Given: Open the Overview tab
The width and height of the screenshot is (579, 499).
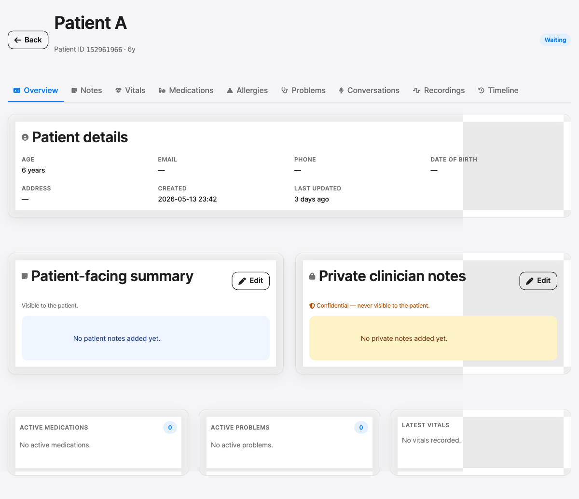Looking at the screenshot, I should [x=36, y=90].
